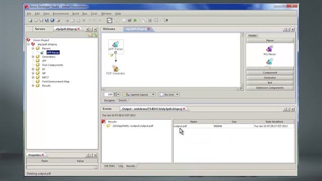Open the zoom percentage dropdown arrow

point(118,95)
